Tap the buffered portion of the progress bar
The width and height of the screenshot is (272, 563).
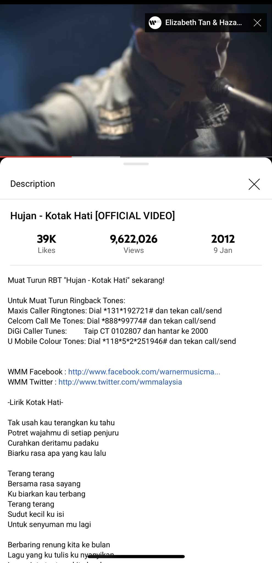96,157
